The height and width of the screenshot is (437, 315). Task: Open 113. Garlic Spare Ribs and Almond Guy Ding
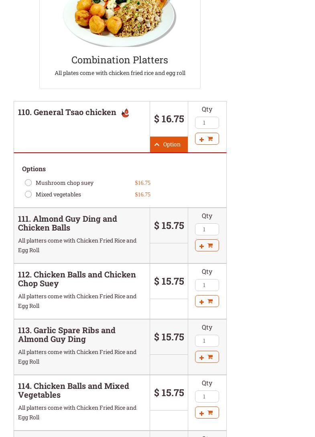pyautogui.click(x=67, y=334)
